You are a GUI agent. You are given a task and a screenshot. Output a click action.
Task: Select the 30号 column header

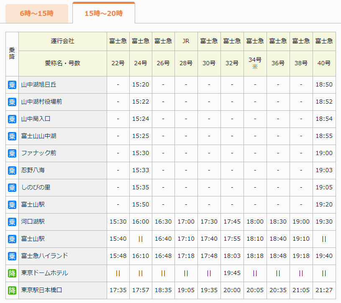coord(209,64)
